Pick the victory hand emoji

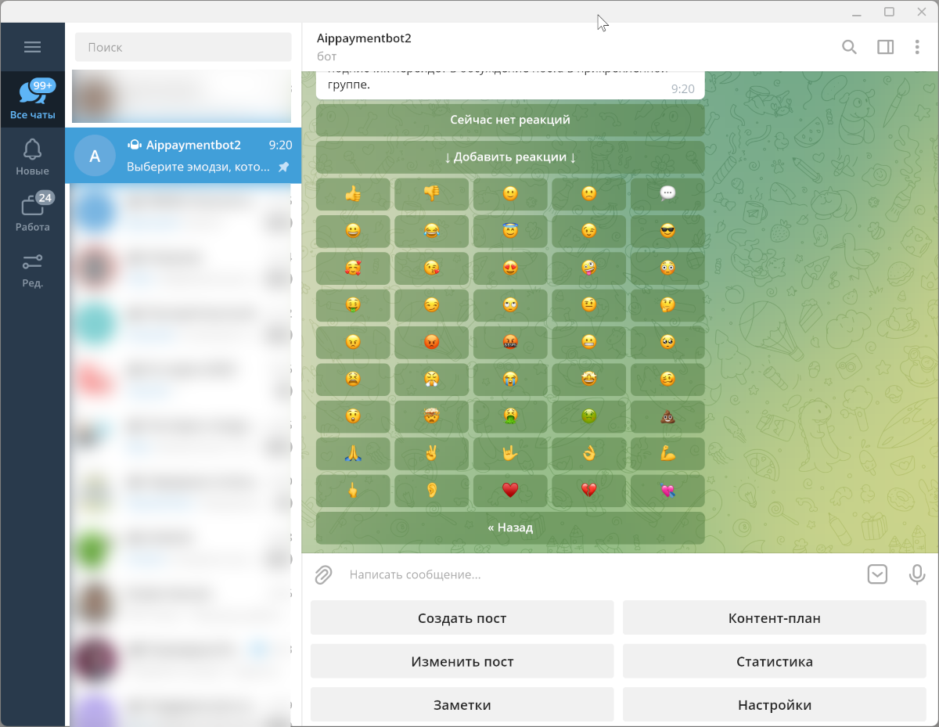[x=432, y=454]
